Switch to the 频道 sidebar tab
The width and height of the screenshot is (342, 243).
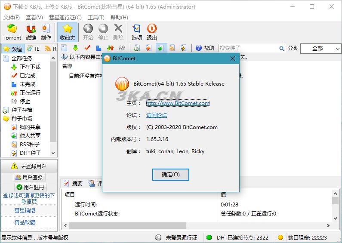click(13, 49)
